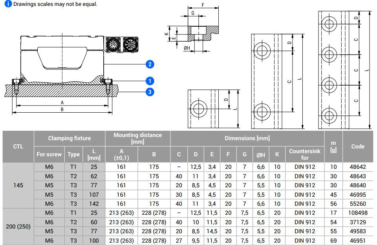Click the 'Dimensions [mm]' header
Screen dimensions: 377x245
[247, 138]
